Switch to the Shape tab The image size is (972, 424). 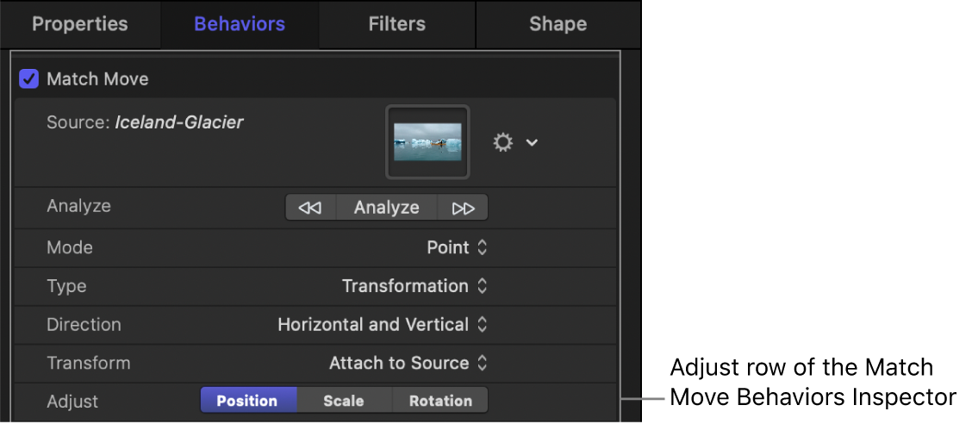558,24
